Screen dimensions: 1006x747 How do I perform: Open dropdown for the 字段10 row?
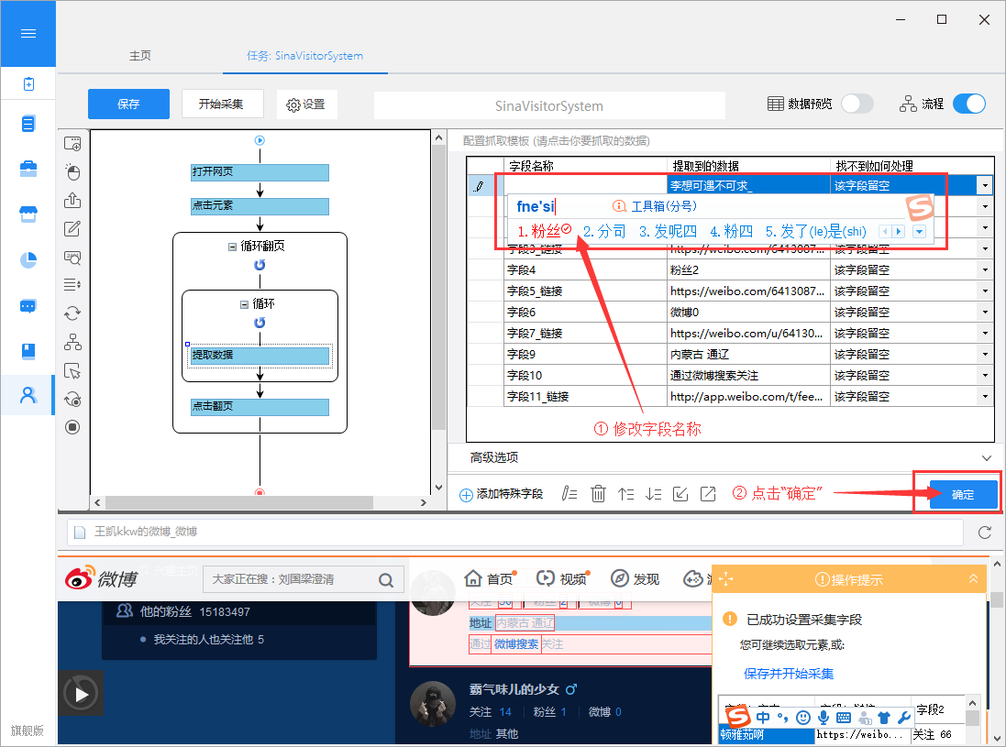point(986,375)
